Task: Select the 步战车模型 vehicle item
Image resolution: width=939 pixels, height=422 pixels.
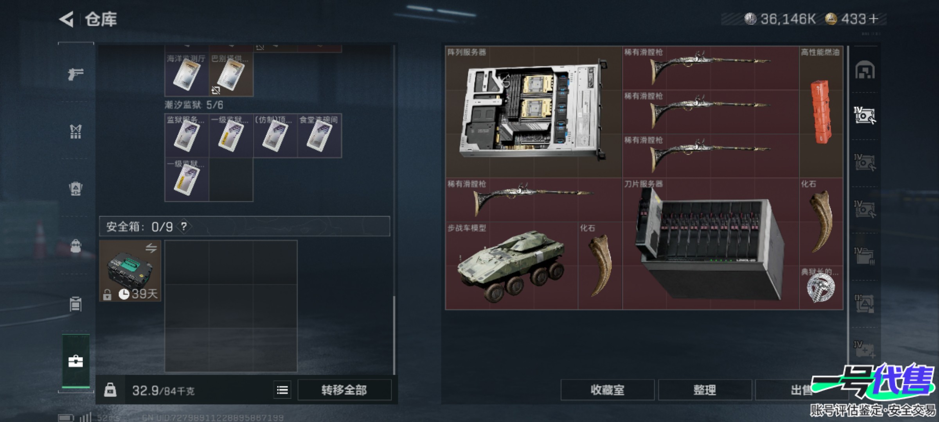Action: point(512,266)
